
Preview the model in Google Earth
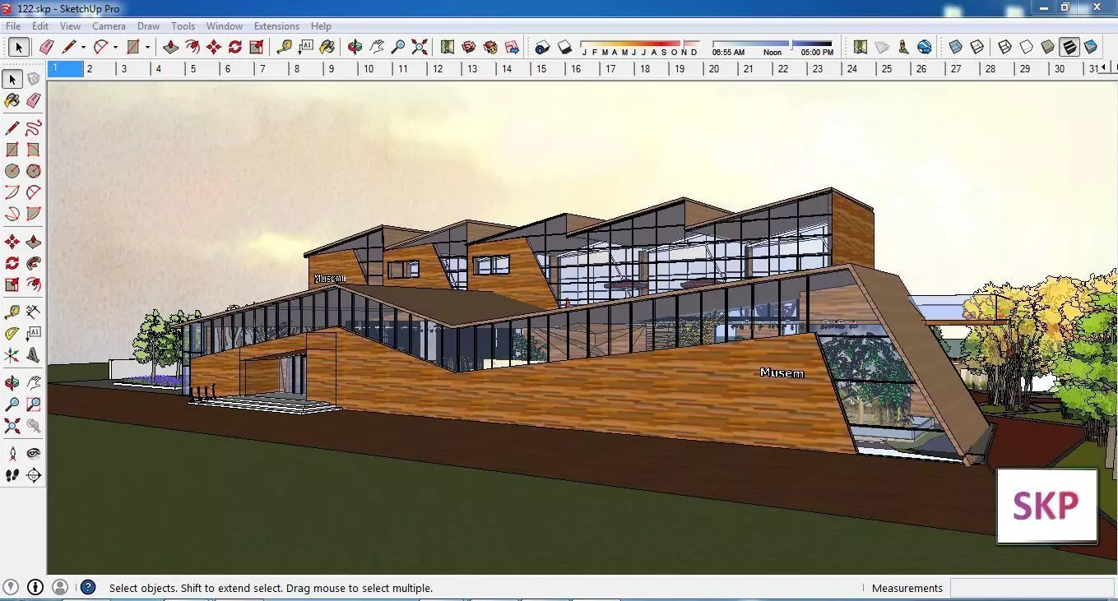point(925,47)
